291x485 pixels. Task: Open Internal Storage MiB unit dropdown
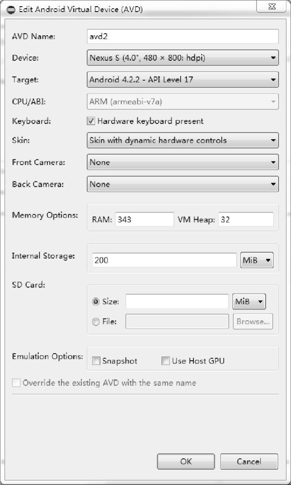257,260
